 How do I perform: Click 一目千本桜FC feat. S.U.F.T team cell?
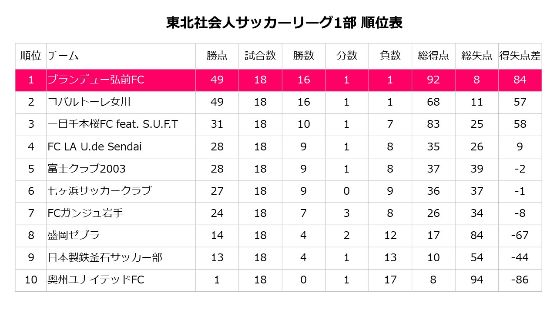click(x=113, y=124)
